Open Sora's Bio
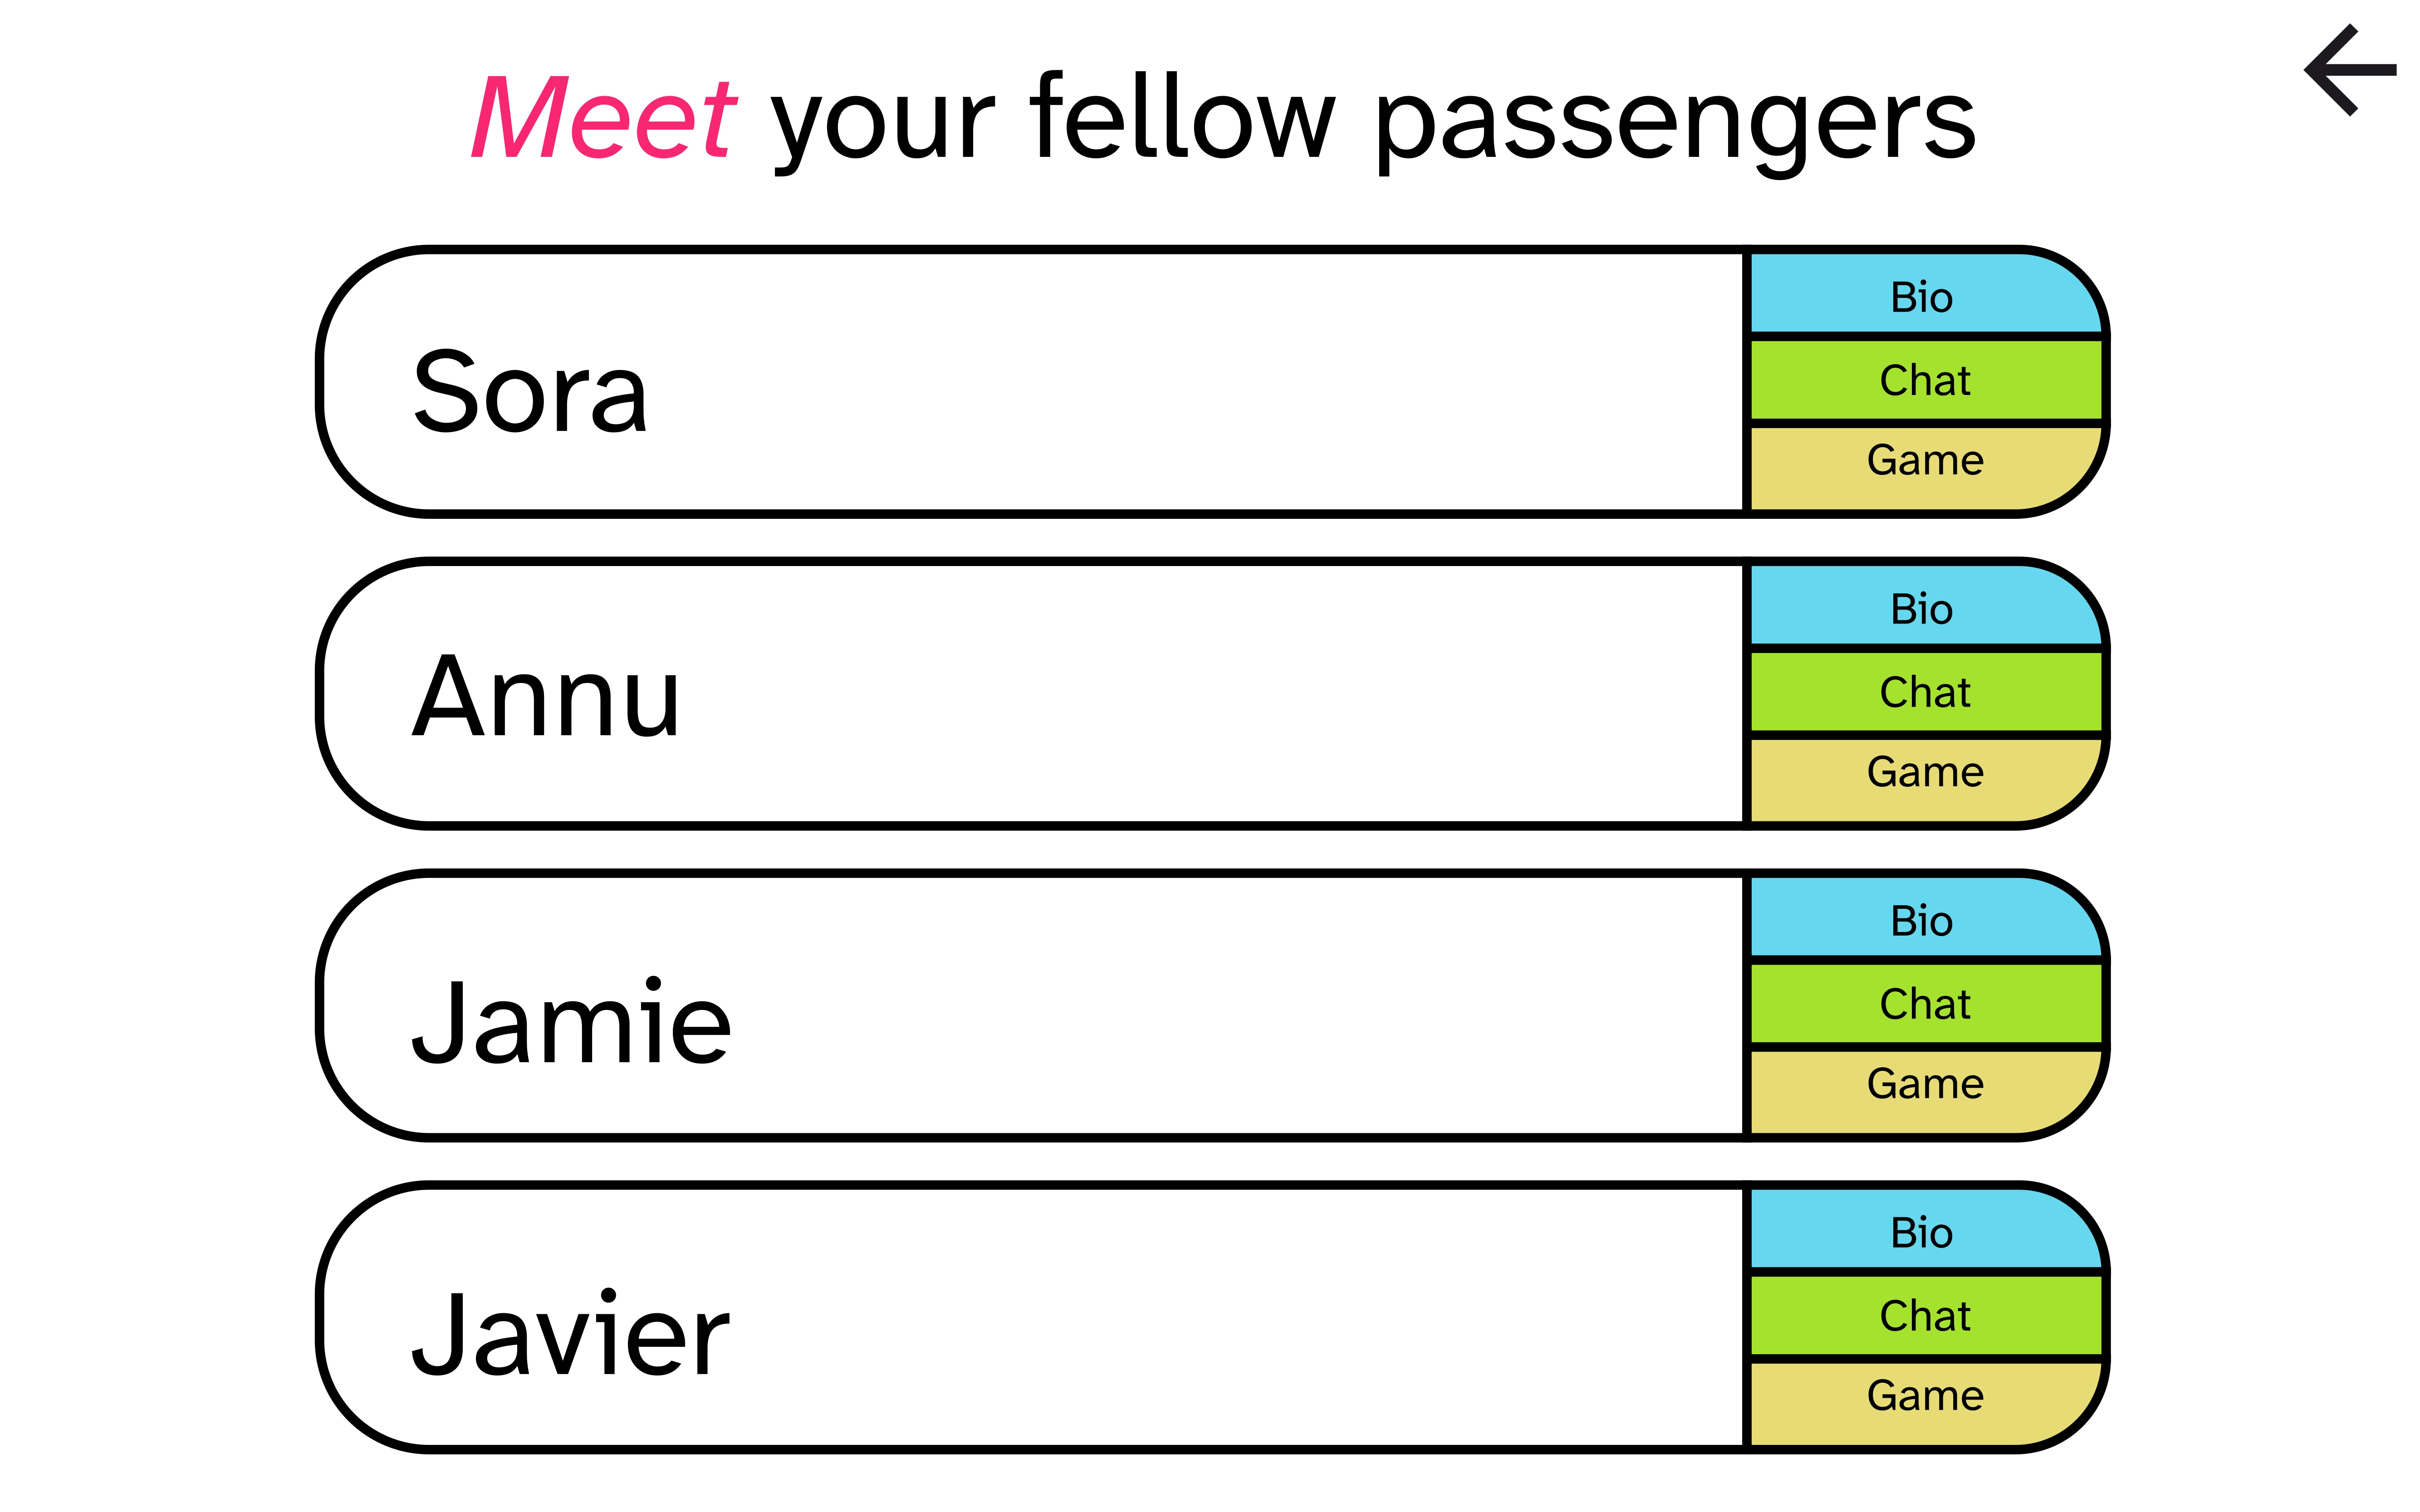This screenshot has height=1512, width=2420. click(x=1923, y=296)
